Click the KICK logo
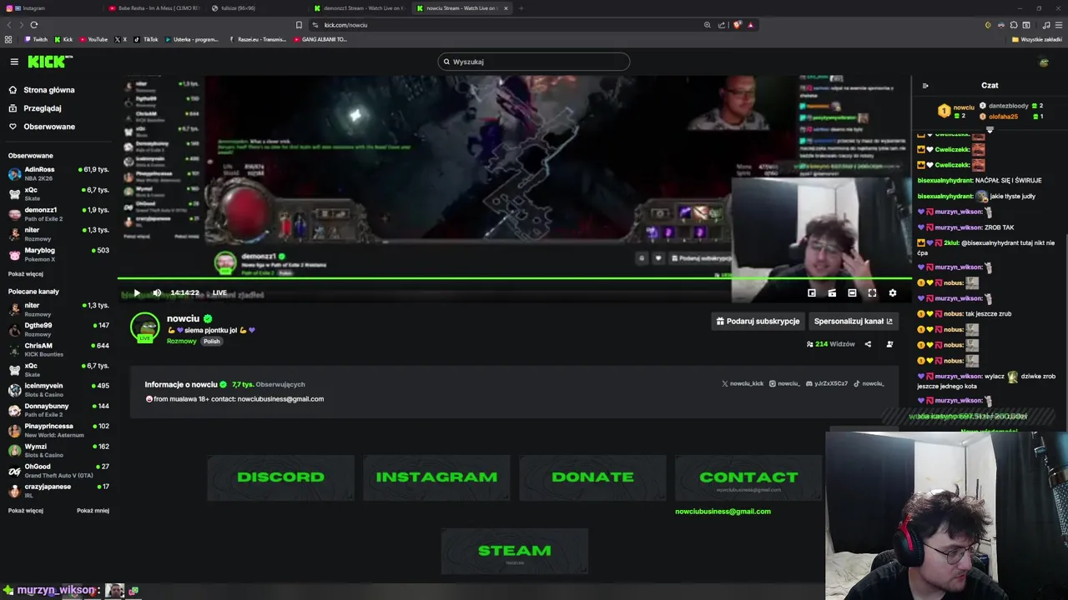The width and height of the screenshot is (1068, 600). 50,62
